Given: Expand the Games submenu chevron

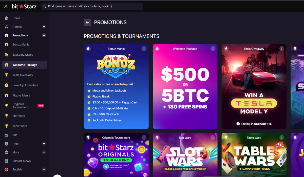Looking at the screenshot, I should point(44,27).
